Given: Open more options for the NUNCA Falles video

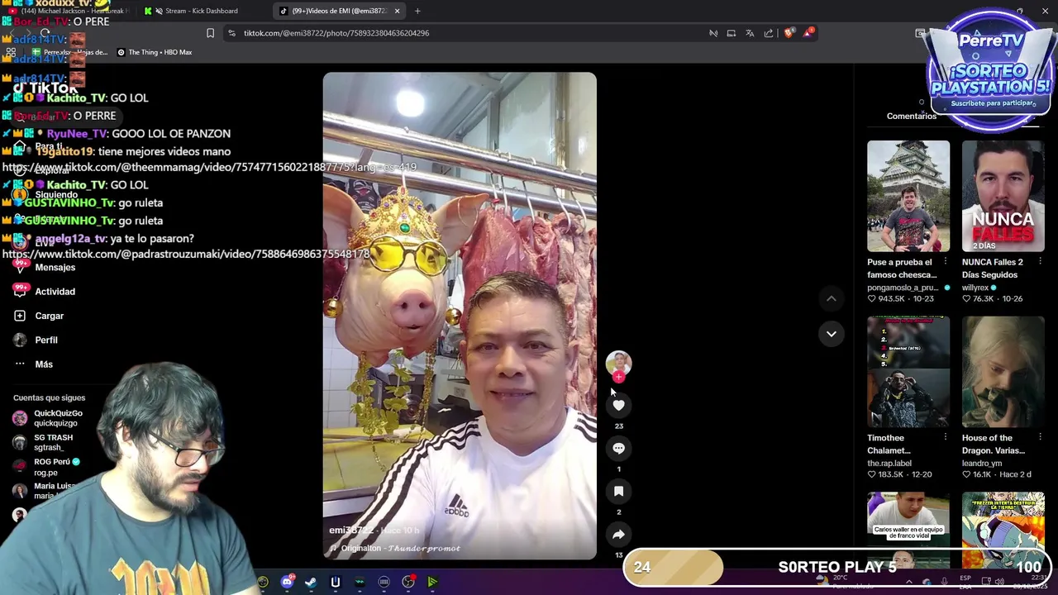Looking at the screenshot, I should 1040,262.
